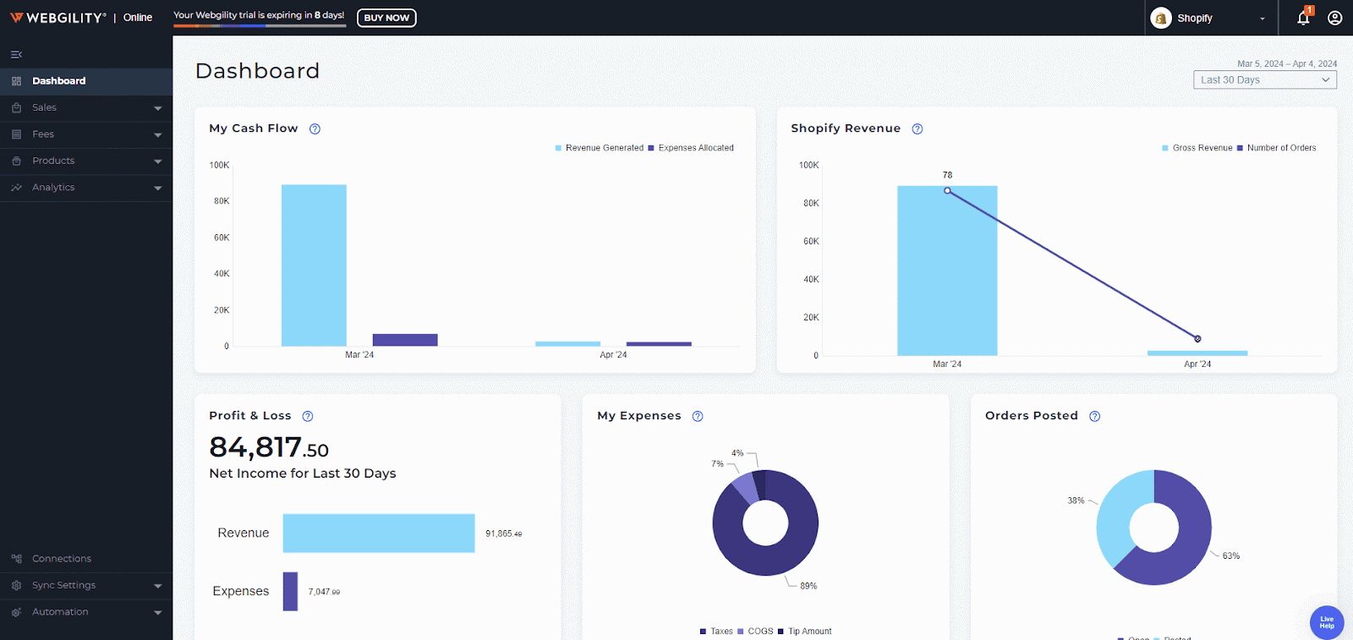
Task: Click the Webgility logo
Action: (58, 18)
